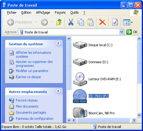Open the Panneau de configuration link
143x131 pixels.
tap(35, 119)
